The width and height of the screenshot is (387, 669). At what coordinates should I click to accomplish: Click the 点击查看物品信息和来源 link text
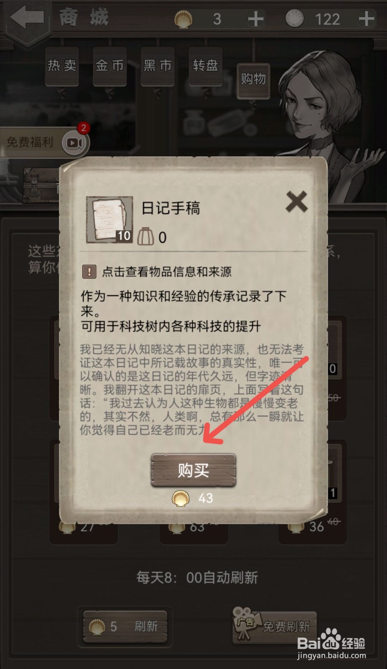pyautogui.click(x=167, y=272)
